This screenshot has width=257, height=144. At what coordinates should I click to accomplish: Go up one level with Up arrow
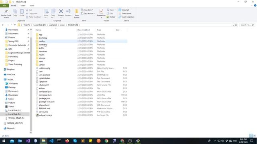(x=15, y=25)
